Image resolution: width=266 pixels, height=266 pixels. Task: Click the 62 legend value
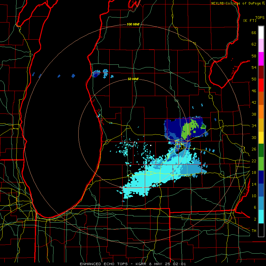[x=254, y=44]
